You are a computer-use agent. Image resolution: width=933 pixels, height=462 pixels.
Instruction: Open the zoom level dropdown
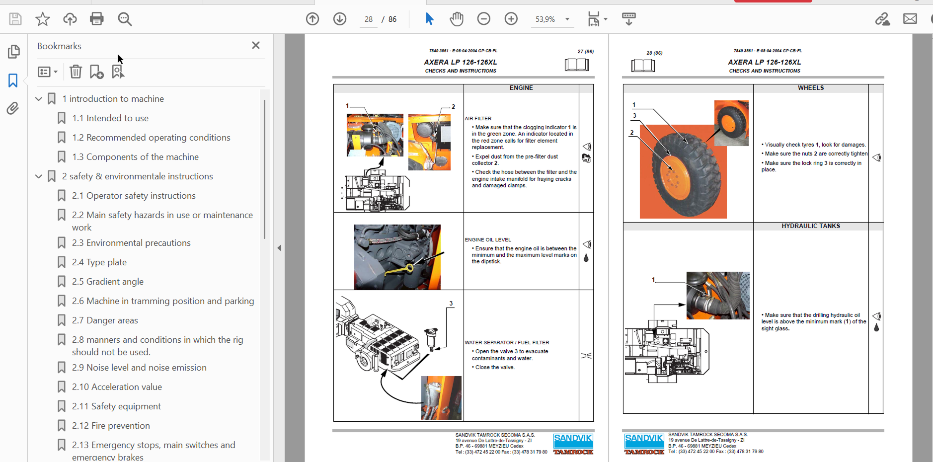pos(567,19)
